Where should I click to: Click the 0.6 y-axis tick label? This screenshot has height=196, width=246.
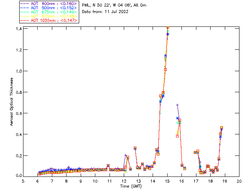point(19,113)
